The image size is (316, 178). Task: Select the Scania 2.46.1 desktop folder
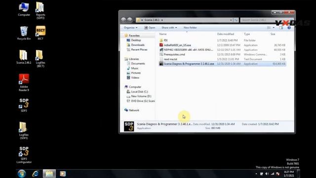click(x=24, y=57)
